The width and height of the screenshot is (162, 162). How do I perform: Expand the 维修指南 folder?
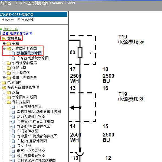coord(4,68)
